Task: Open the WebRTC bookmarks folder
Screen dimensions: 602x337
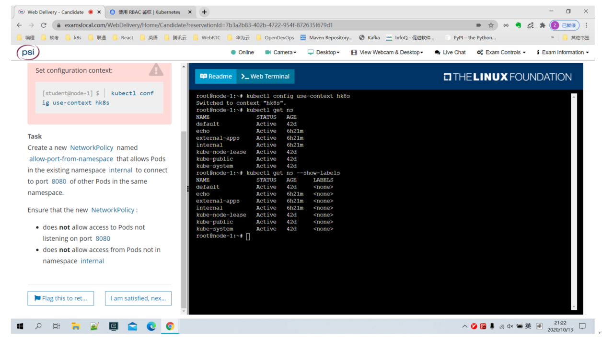Action: [207, 37]
